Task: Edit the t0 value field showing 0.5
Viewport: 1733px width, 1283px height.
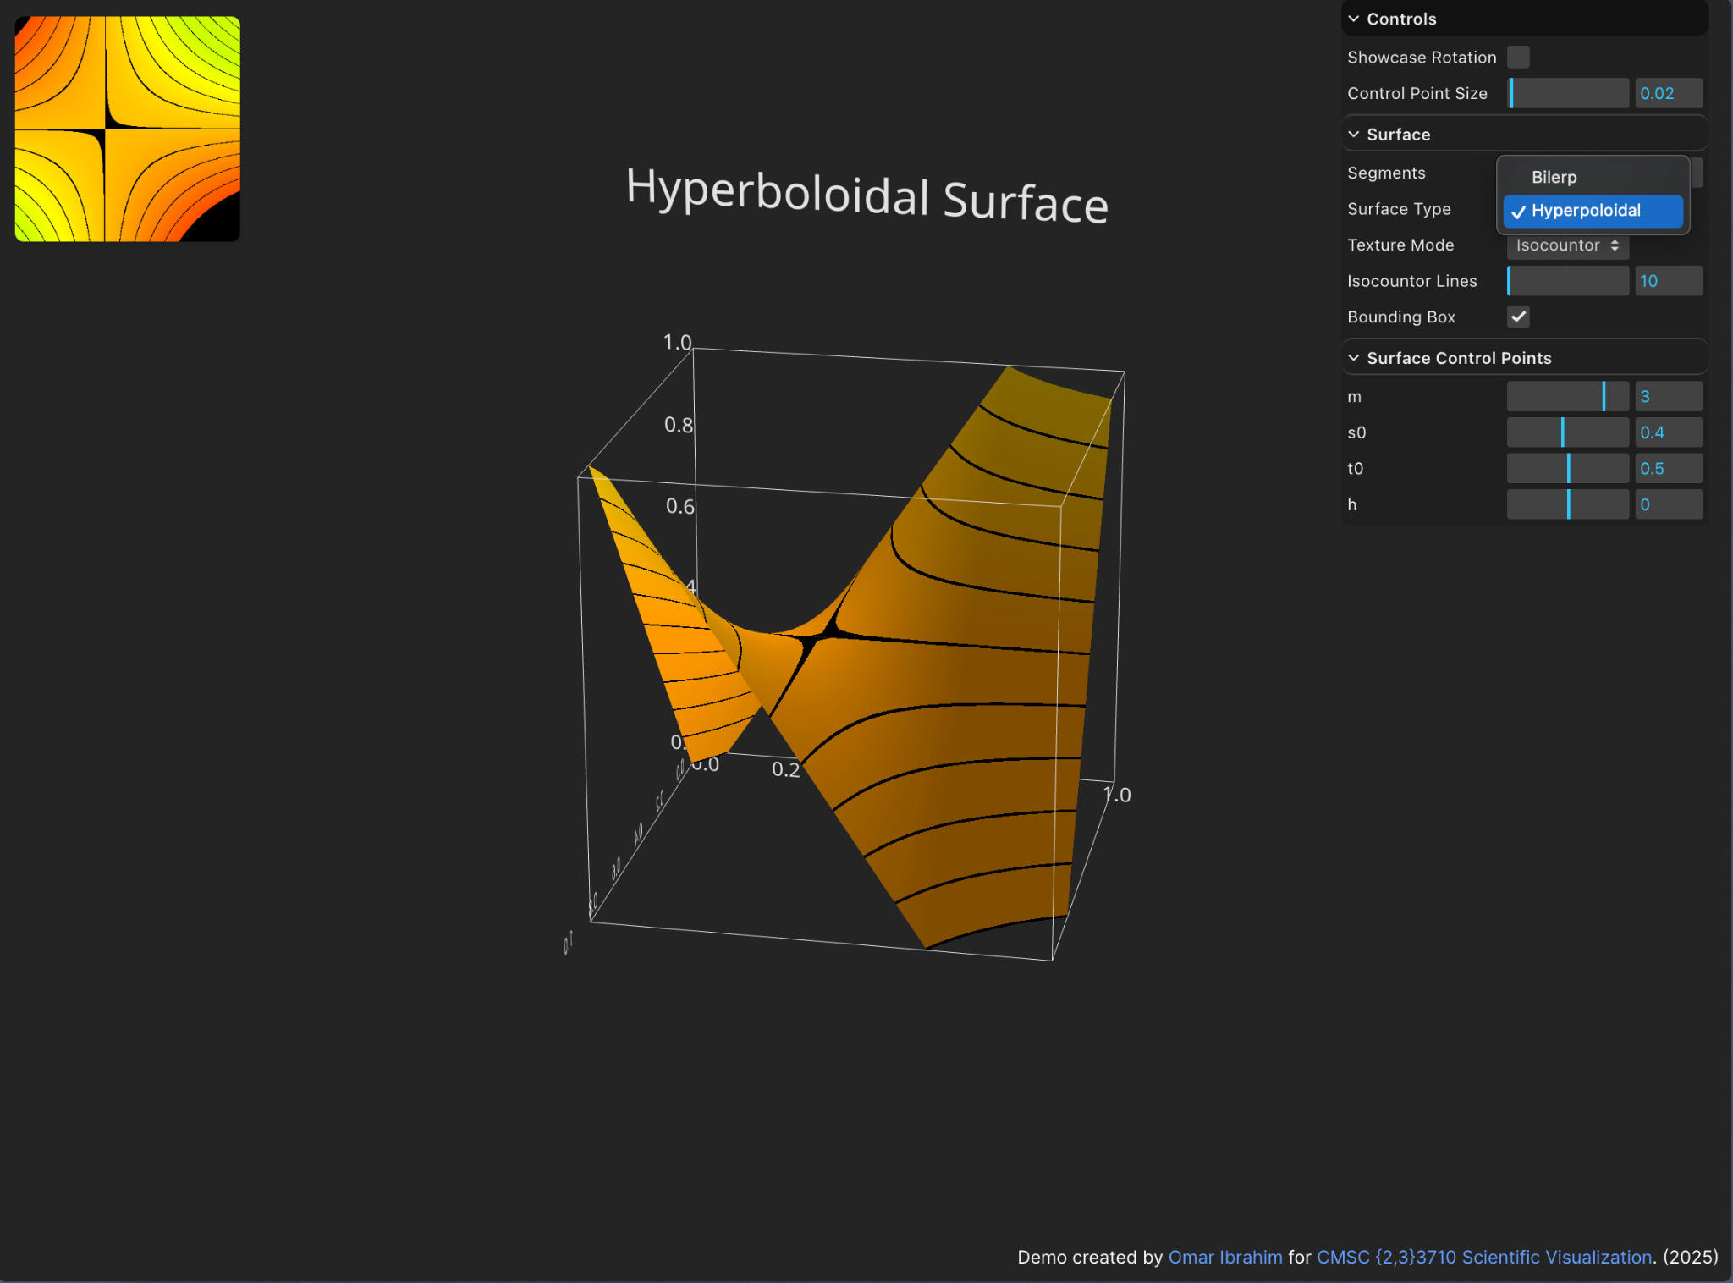Action: coord(1668,468)
